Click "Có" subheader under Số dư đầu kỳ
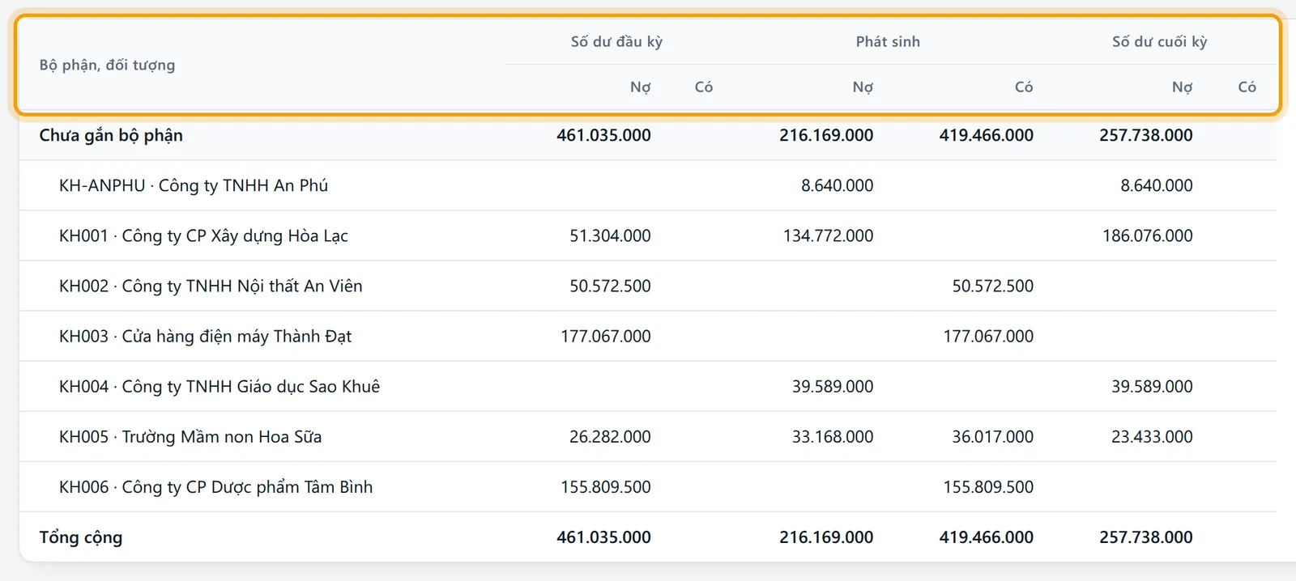Image resolution: width=1296 pixels, height=581 pixels. 704,87
